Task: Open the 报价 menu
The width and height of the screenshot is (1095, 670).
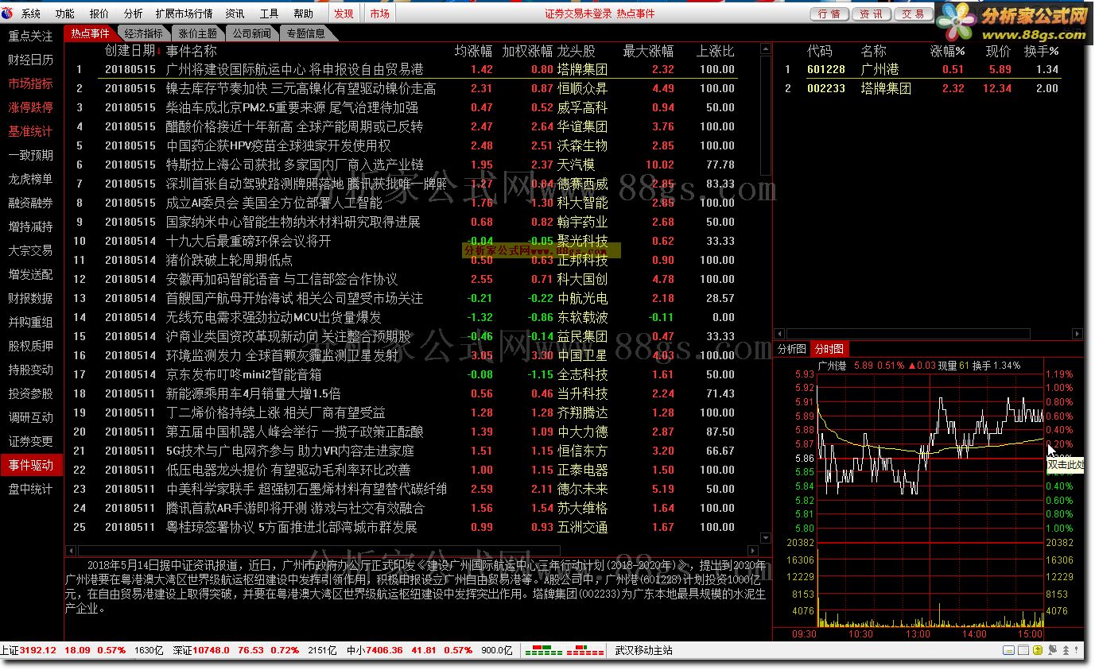Action: click(99, 14)
